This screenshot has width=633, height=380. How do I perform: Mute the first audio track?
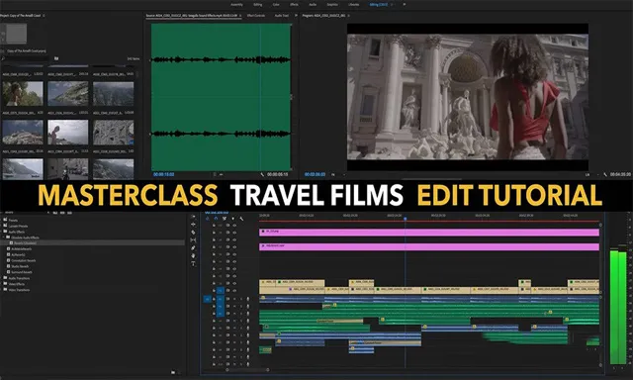pyautogui.click(x=234, y=299)
